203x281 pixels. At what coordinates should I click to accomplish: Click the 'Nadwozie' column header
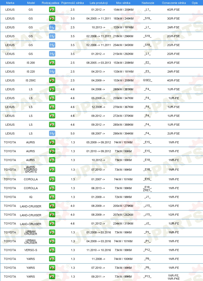pos(148,3)
